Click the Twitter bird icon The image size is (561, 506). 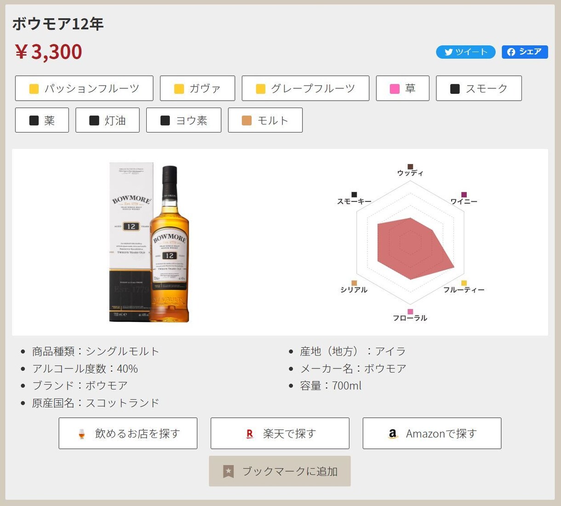(448, 52)
